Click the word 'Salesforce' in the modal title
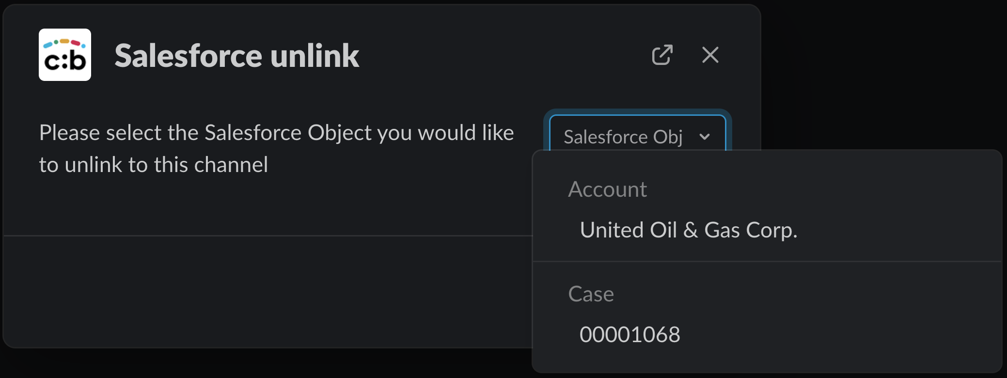This screenshot has width=1007, height=378. coord(189,56)
